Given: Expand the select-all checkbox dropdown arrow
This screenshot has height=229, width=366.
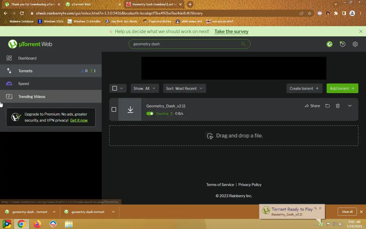Looking at the screenshot, I should tap(121, 88).
